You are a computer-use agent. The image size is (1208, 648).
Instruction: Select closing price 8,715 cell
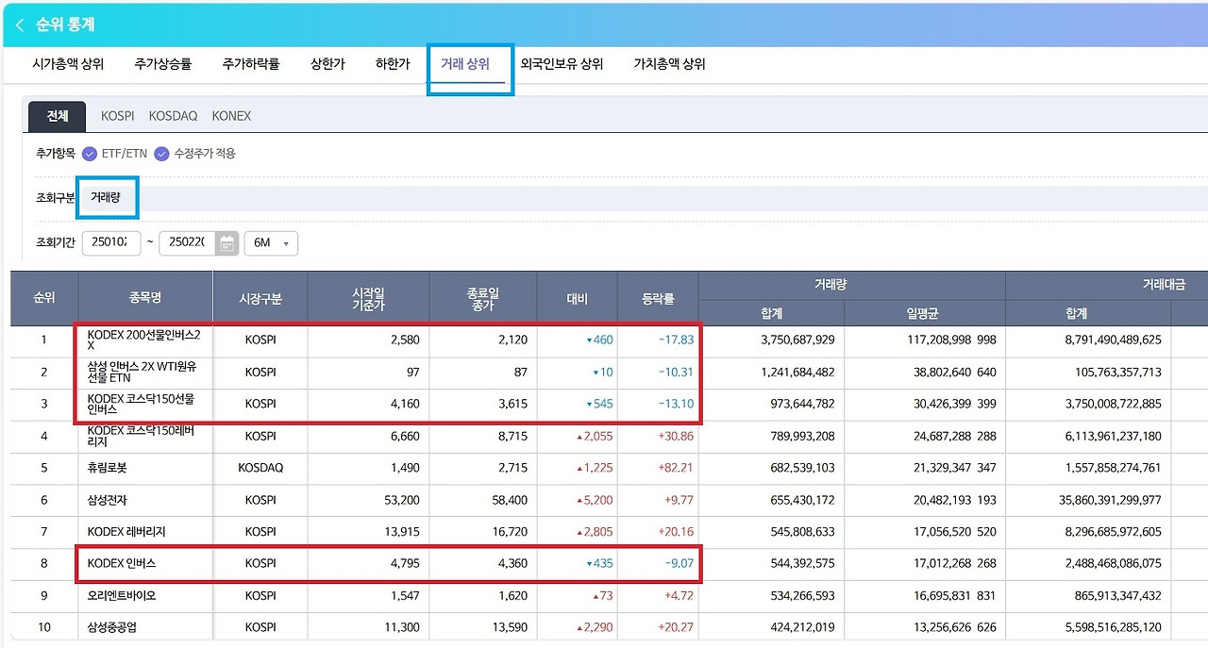[x=512, y=436]
